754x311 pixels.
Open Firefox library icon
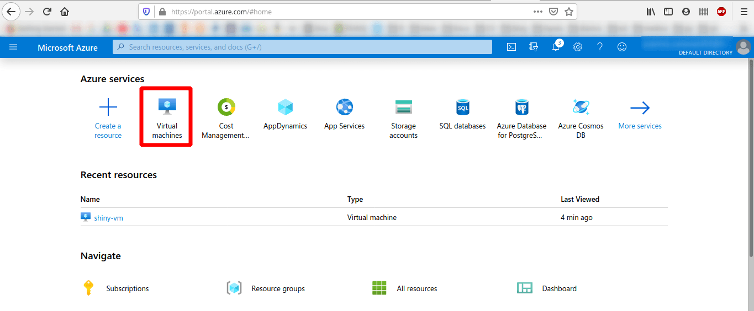pos(651,12)
